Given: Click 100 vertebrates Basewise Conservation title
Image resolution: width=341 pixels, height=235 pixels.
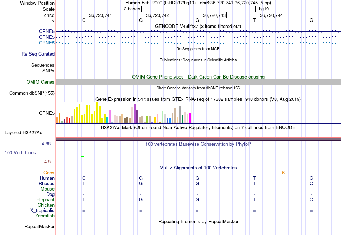Looking at the screenshot, I should click(198, 144).
